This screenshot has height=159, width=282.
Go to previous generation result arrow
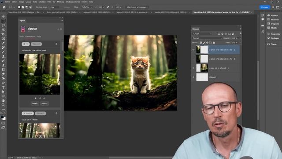(36, 98)
